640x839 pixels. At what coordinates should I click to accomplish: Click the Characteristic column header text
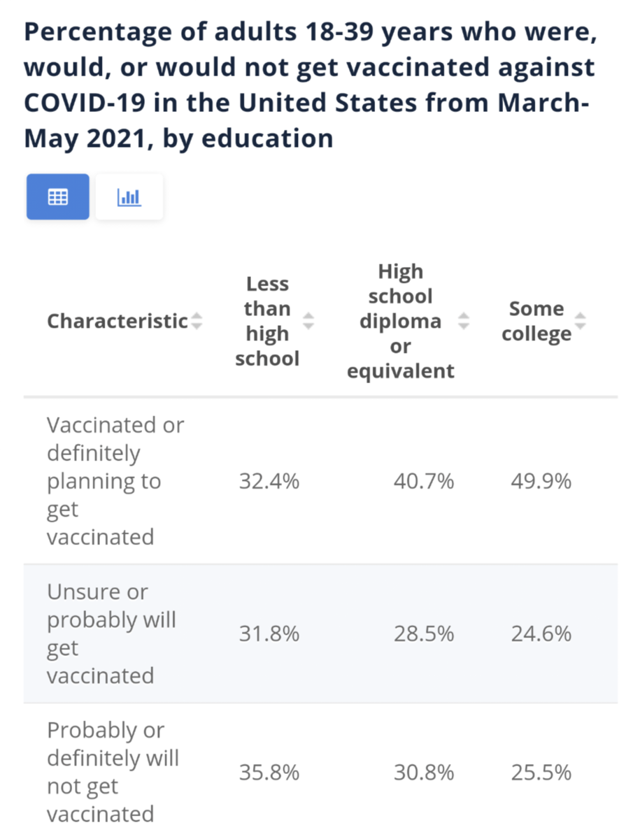click(118, 322)
